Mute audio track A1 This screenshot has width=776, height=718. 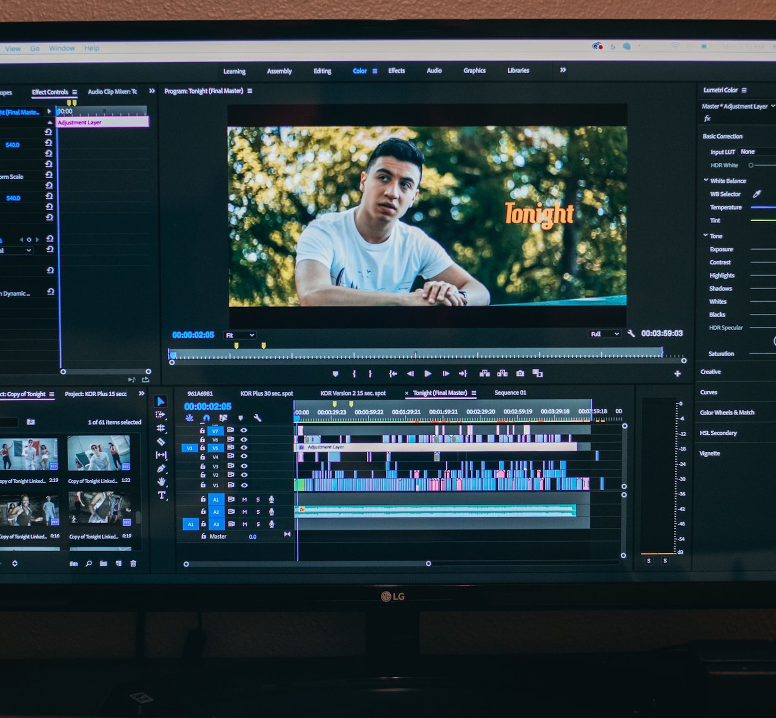(x=245, y=500)
